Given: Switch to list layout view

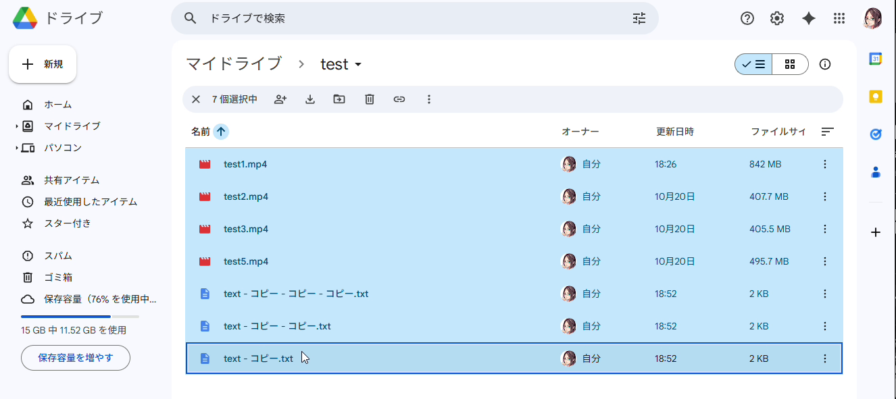Looking at the screenshot, I should point(753,64).
